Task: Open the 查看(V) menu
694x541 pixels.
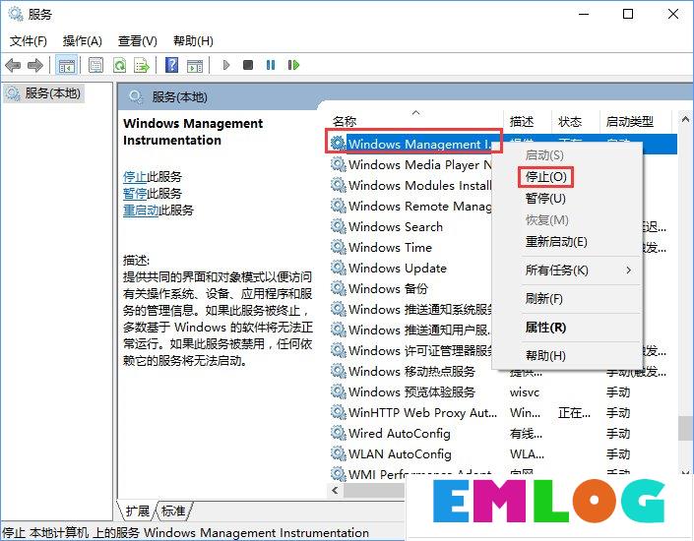Action: point(137,41)
